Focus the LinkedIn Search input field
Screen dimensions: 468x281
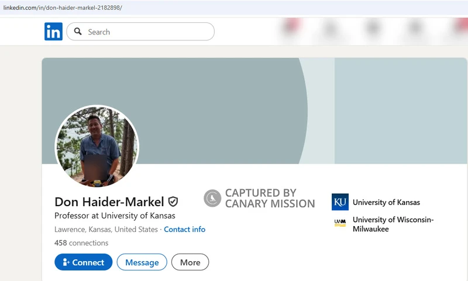(146, 32)
